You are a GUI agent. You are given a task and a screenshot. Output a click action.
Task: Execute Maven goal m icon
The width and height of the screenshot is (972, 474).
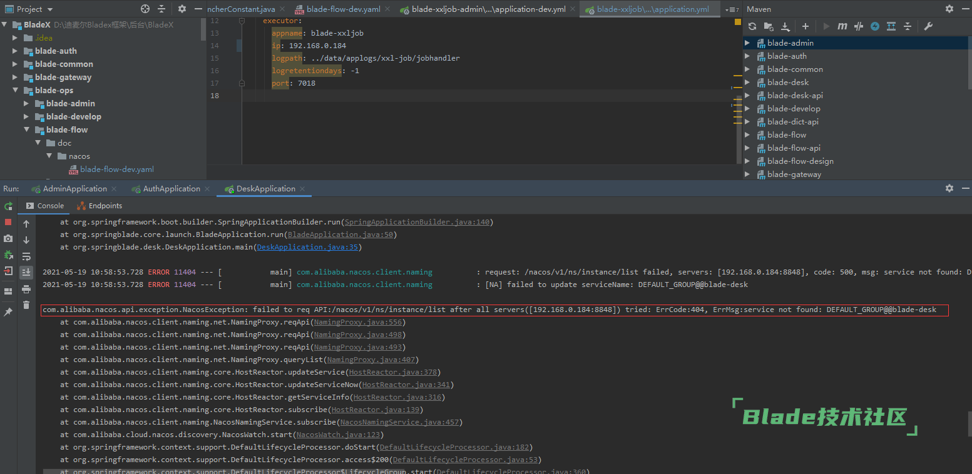pyautogui.click(x=842, y=26)
